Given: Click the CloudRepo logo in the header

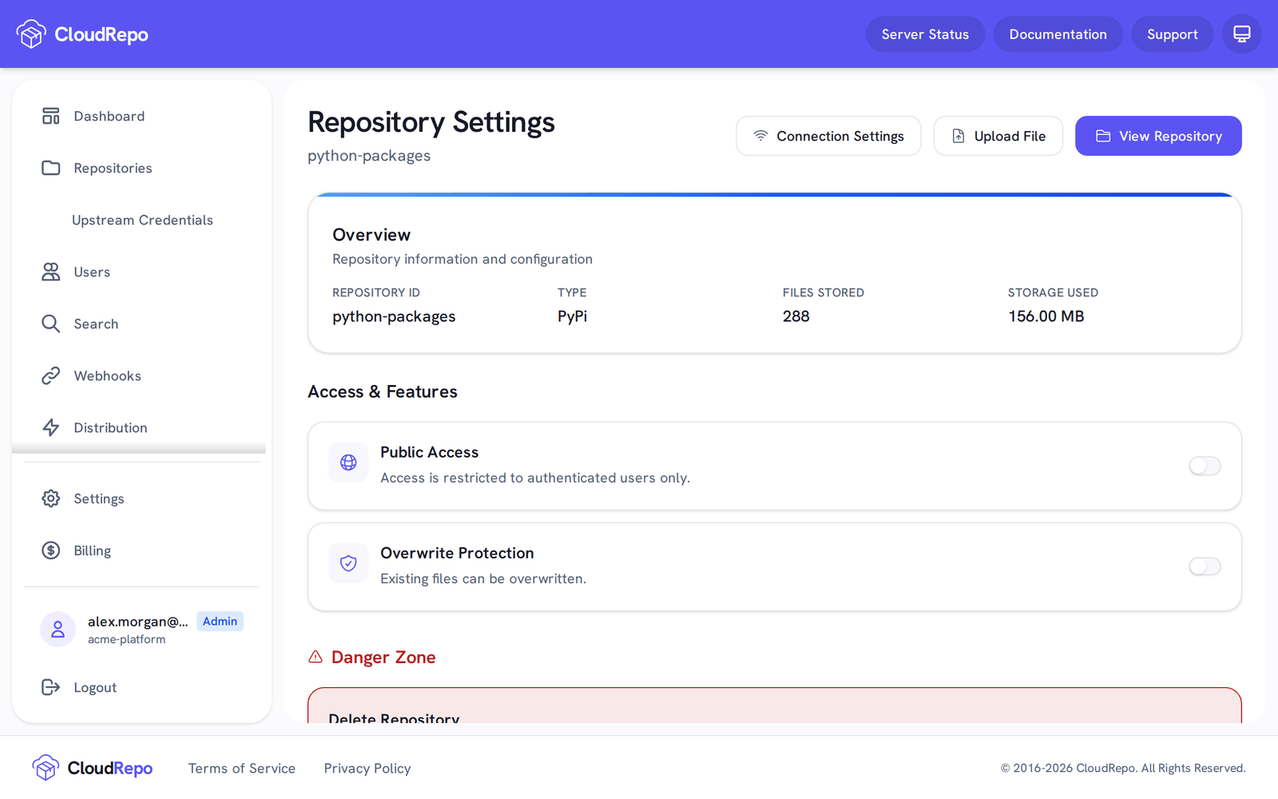Looking at the screenshot, I should coord(82,34).
